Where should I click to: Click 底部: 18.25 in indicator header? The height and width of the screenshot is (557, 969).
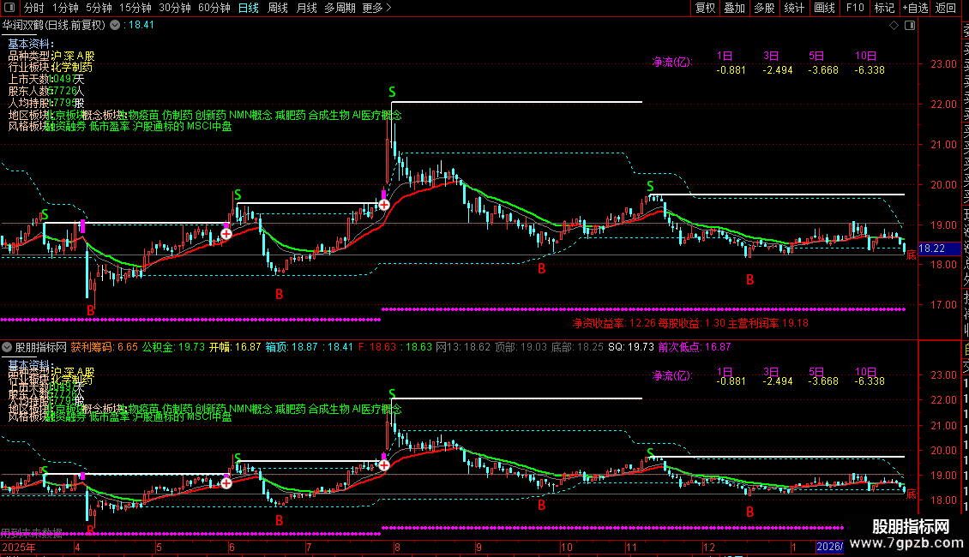point(577,347)
